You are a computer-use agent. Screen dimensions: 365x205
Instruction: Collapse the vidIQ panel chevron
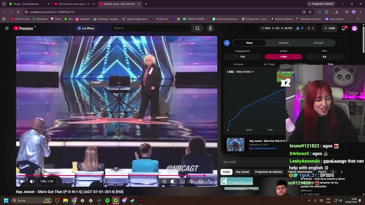pyautogui.click(x=340, y=43)
